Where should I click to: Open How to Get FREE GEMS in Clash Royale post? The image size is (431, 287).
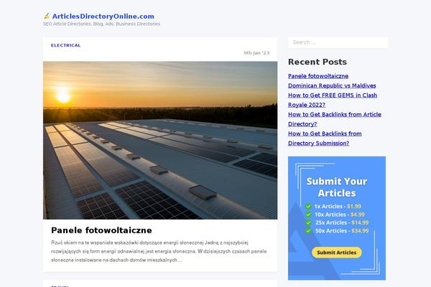click(x=333, y=100)
